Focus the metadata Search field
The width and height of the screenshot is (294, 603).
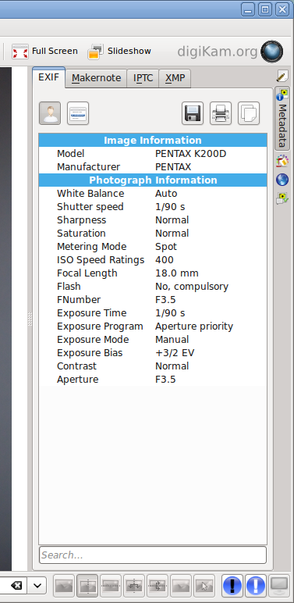click(153, 555)
